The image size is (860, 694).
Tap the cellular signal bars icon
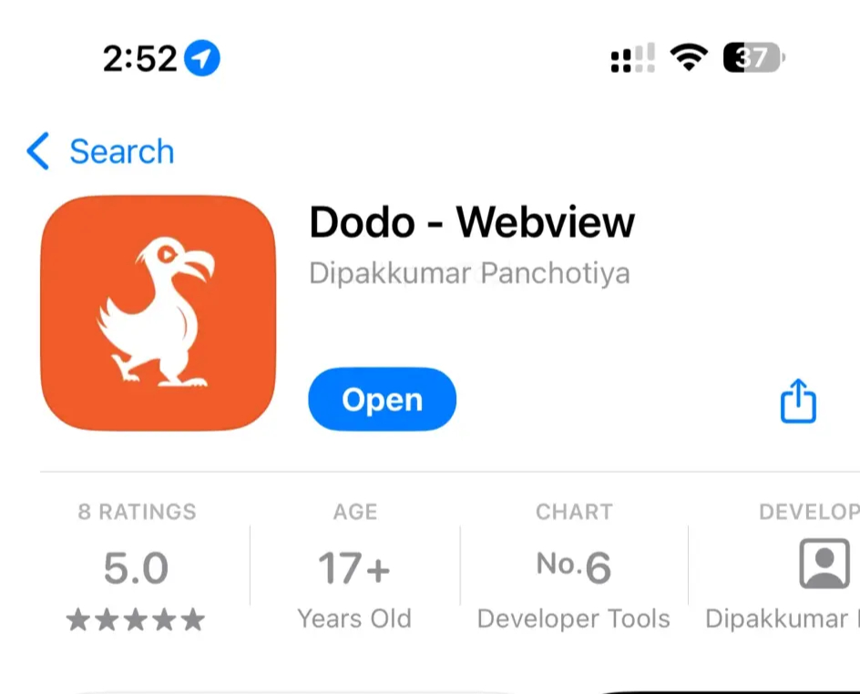[x=633, y=57]
